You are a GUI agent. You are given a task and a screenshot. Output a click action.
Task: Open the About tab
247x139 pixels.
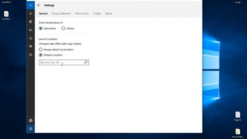tap(108, 14)
